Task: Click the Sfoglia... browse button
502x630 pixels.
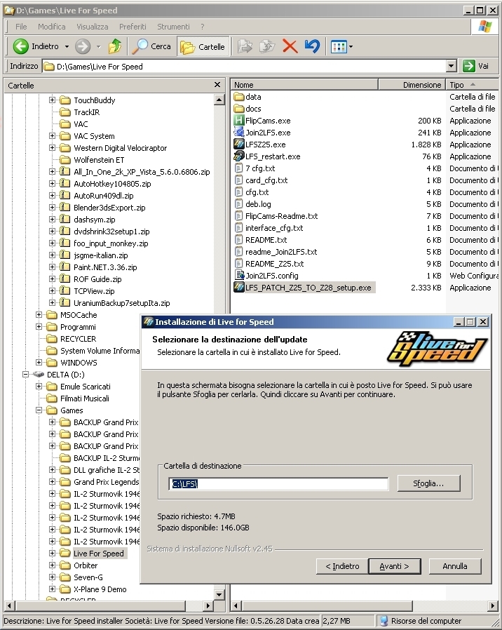Action: (x=428, y=483)
